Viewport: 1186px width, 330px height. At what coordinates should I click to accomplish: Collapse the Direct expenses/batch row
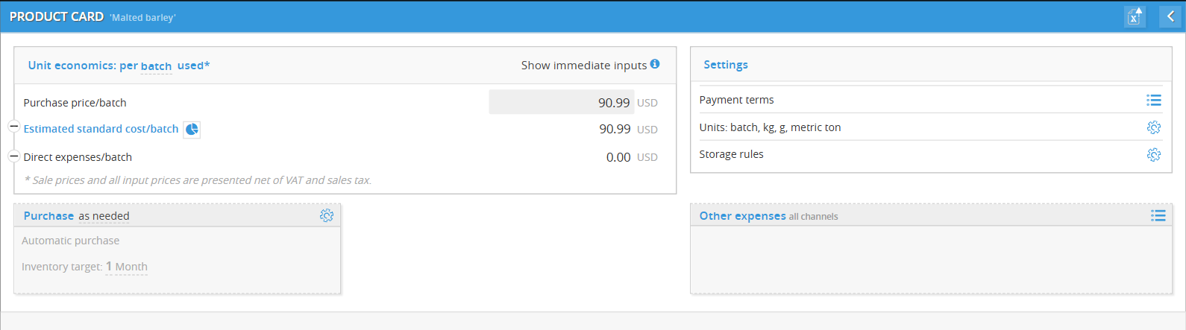click(x=13, y=156)
